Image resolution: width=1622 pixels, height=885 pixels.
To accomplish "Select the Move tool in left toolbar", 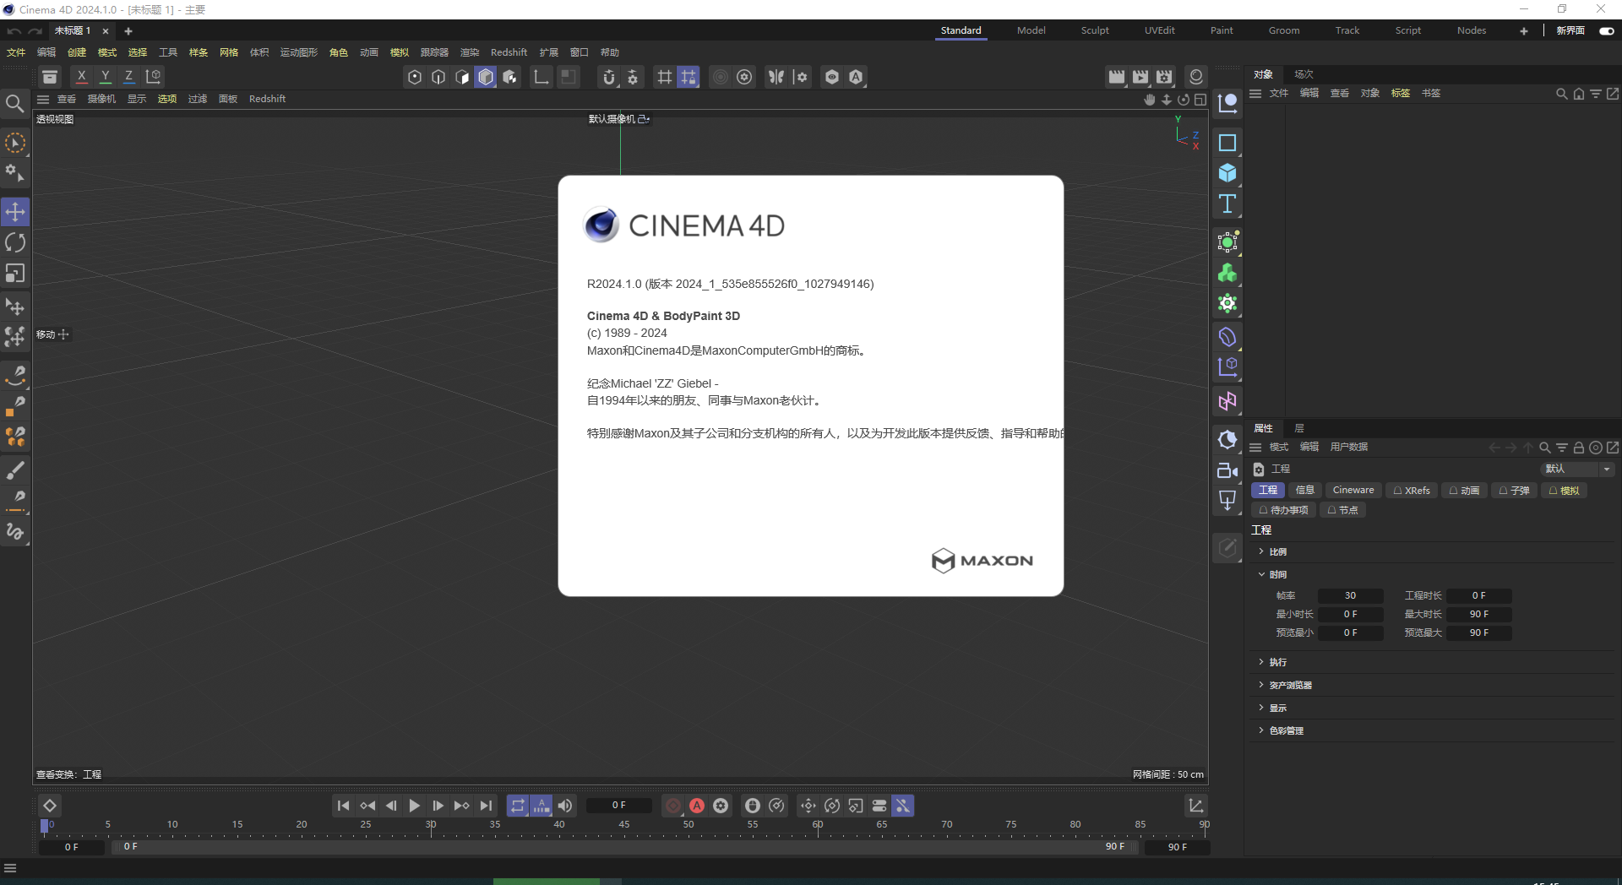I will (x=15, y=212).
